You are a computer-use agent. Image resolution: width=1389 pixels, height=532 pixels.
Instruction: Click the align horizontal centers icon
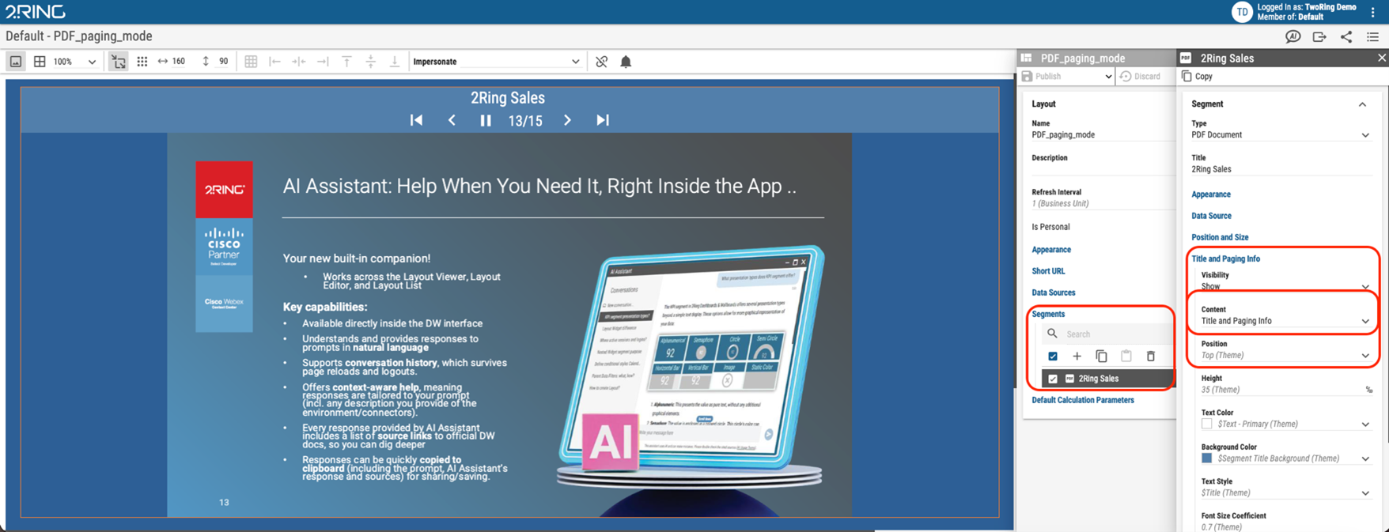(299, 62)
